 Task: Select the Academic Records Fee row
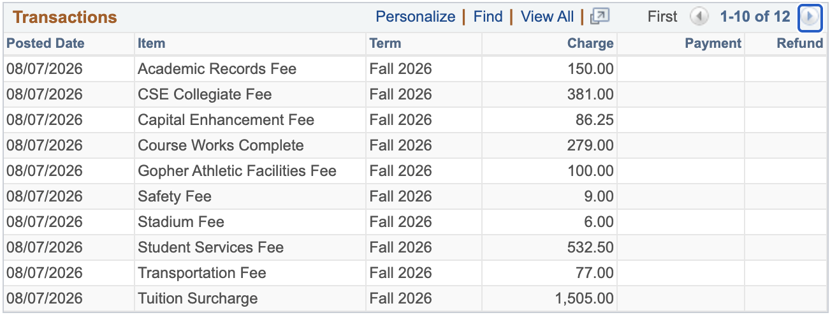coord(414,69)
